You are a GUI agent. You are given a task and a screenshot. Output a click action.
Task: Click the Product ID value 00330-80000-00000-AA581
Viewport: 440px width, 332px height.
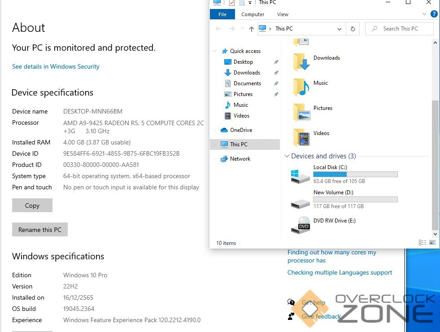(101, 165)
